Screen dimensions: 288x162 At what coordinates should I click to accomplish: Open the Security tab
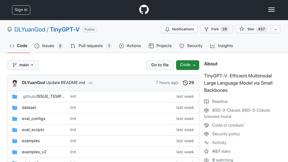coord(191,46)
